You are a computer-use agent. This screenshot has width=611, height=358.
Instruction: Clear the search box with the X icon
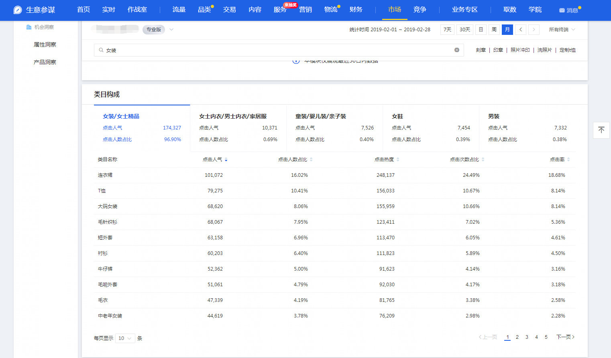click(456, 50)
